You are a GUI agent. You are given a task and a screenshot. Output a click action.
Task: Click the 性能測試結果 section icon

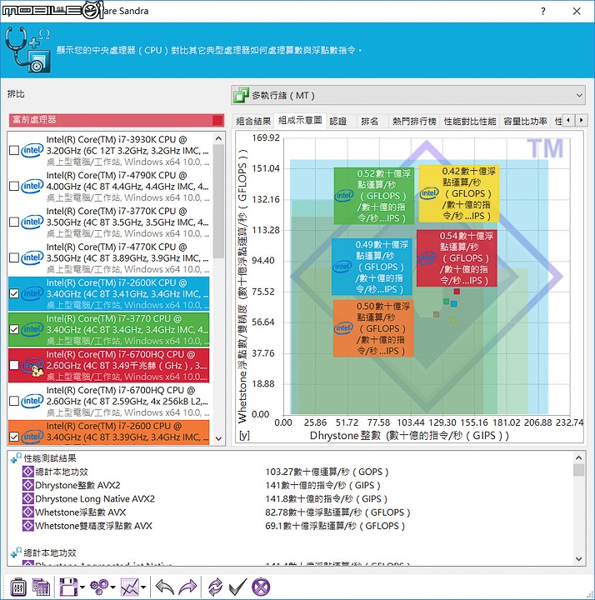tap(16, 457)
